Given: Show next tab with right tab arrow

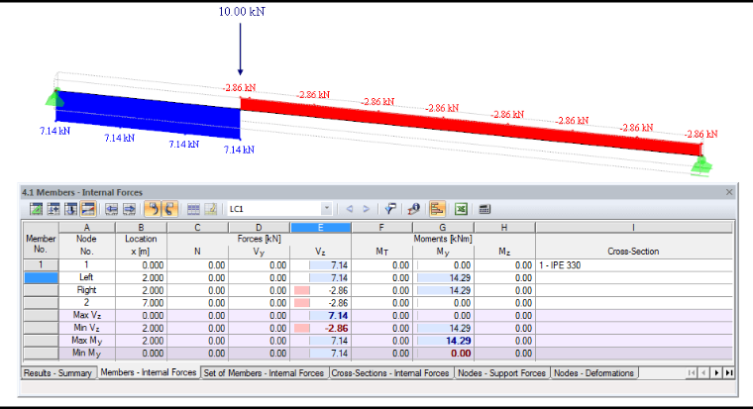Looking at the screenshot, I should click(x=716, y=373).
